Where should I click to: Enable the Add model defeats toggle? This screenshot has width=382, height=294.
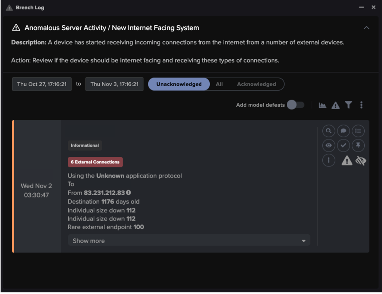click(295, 105)
